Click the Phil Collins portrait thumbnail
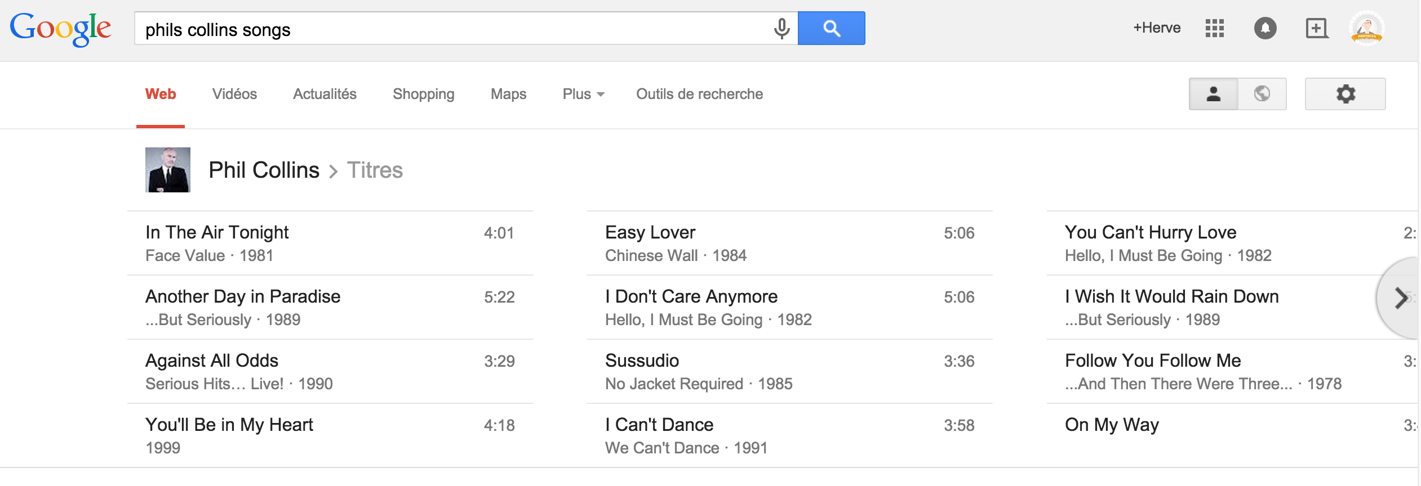 [x=168, y=170]
